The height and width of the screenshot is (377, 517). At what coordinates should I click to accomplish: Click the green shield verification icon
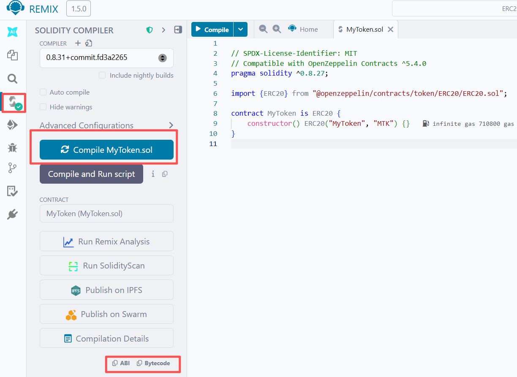(150, 30)
